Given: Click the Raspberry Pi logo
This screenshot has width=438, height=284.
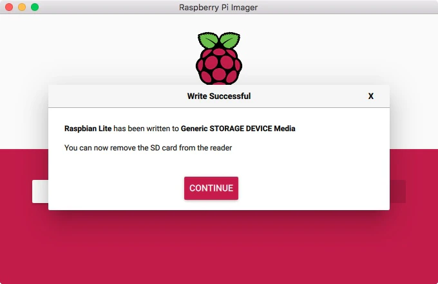Looking at the screenshot, I should (219, 58).
